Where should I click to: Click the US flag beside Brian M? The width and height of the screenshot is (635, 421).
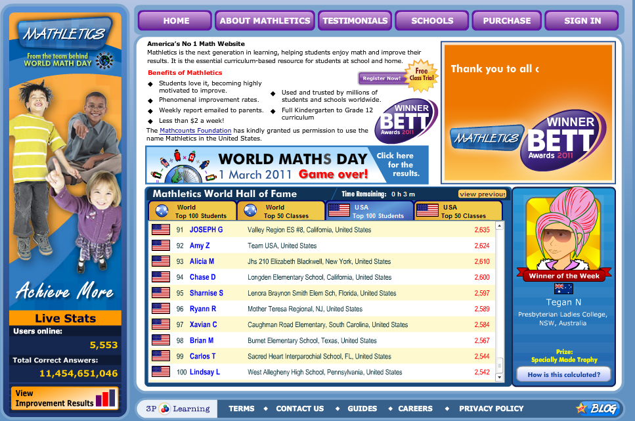pyautogui.click(x=161, y=340)
